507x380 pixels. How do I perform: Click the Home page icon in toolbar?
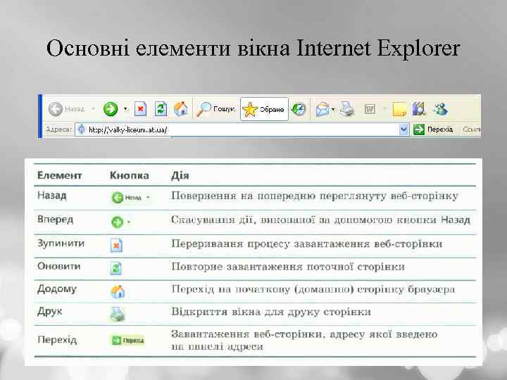coord(181,109)
